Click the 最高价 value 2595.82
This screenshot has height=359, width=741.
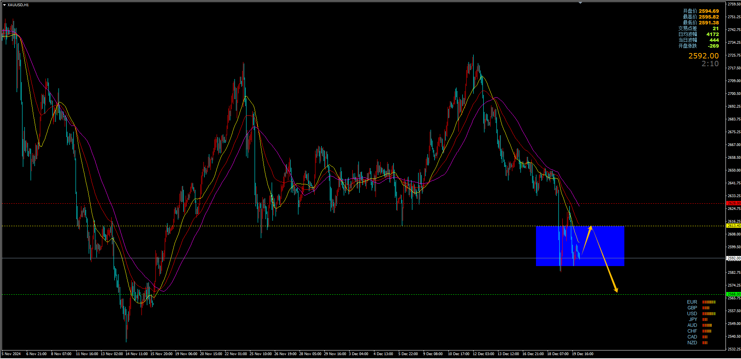709,17
